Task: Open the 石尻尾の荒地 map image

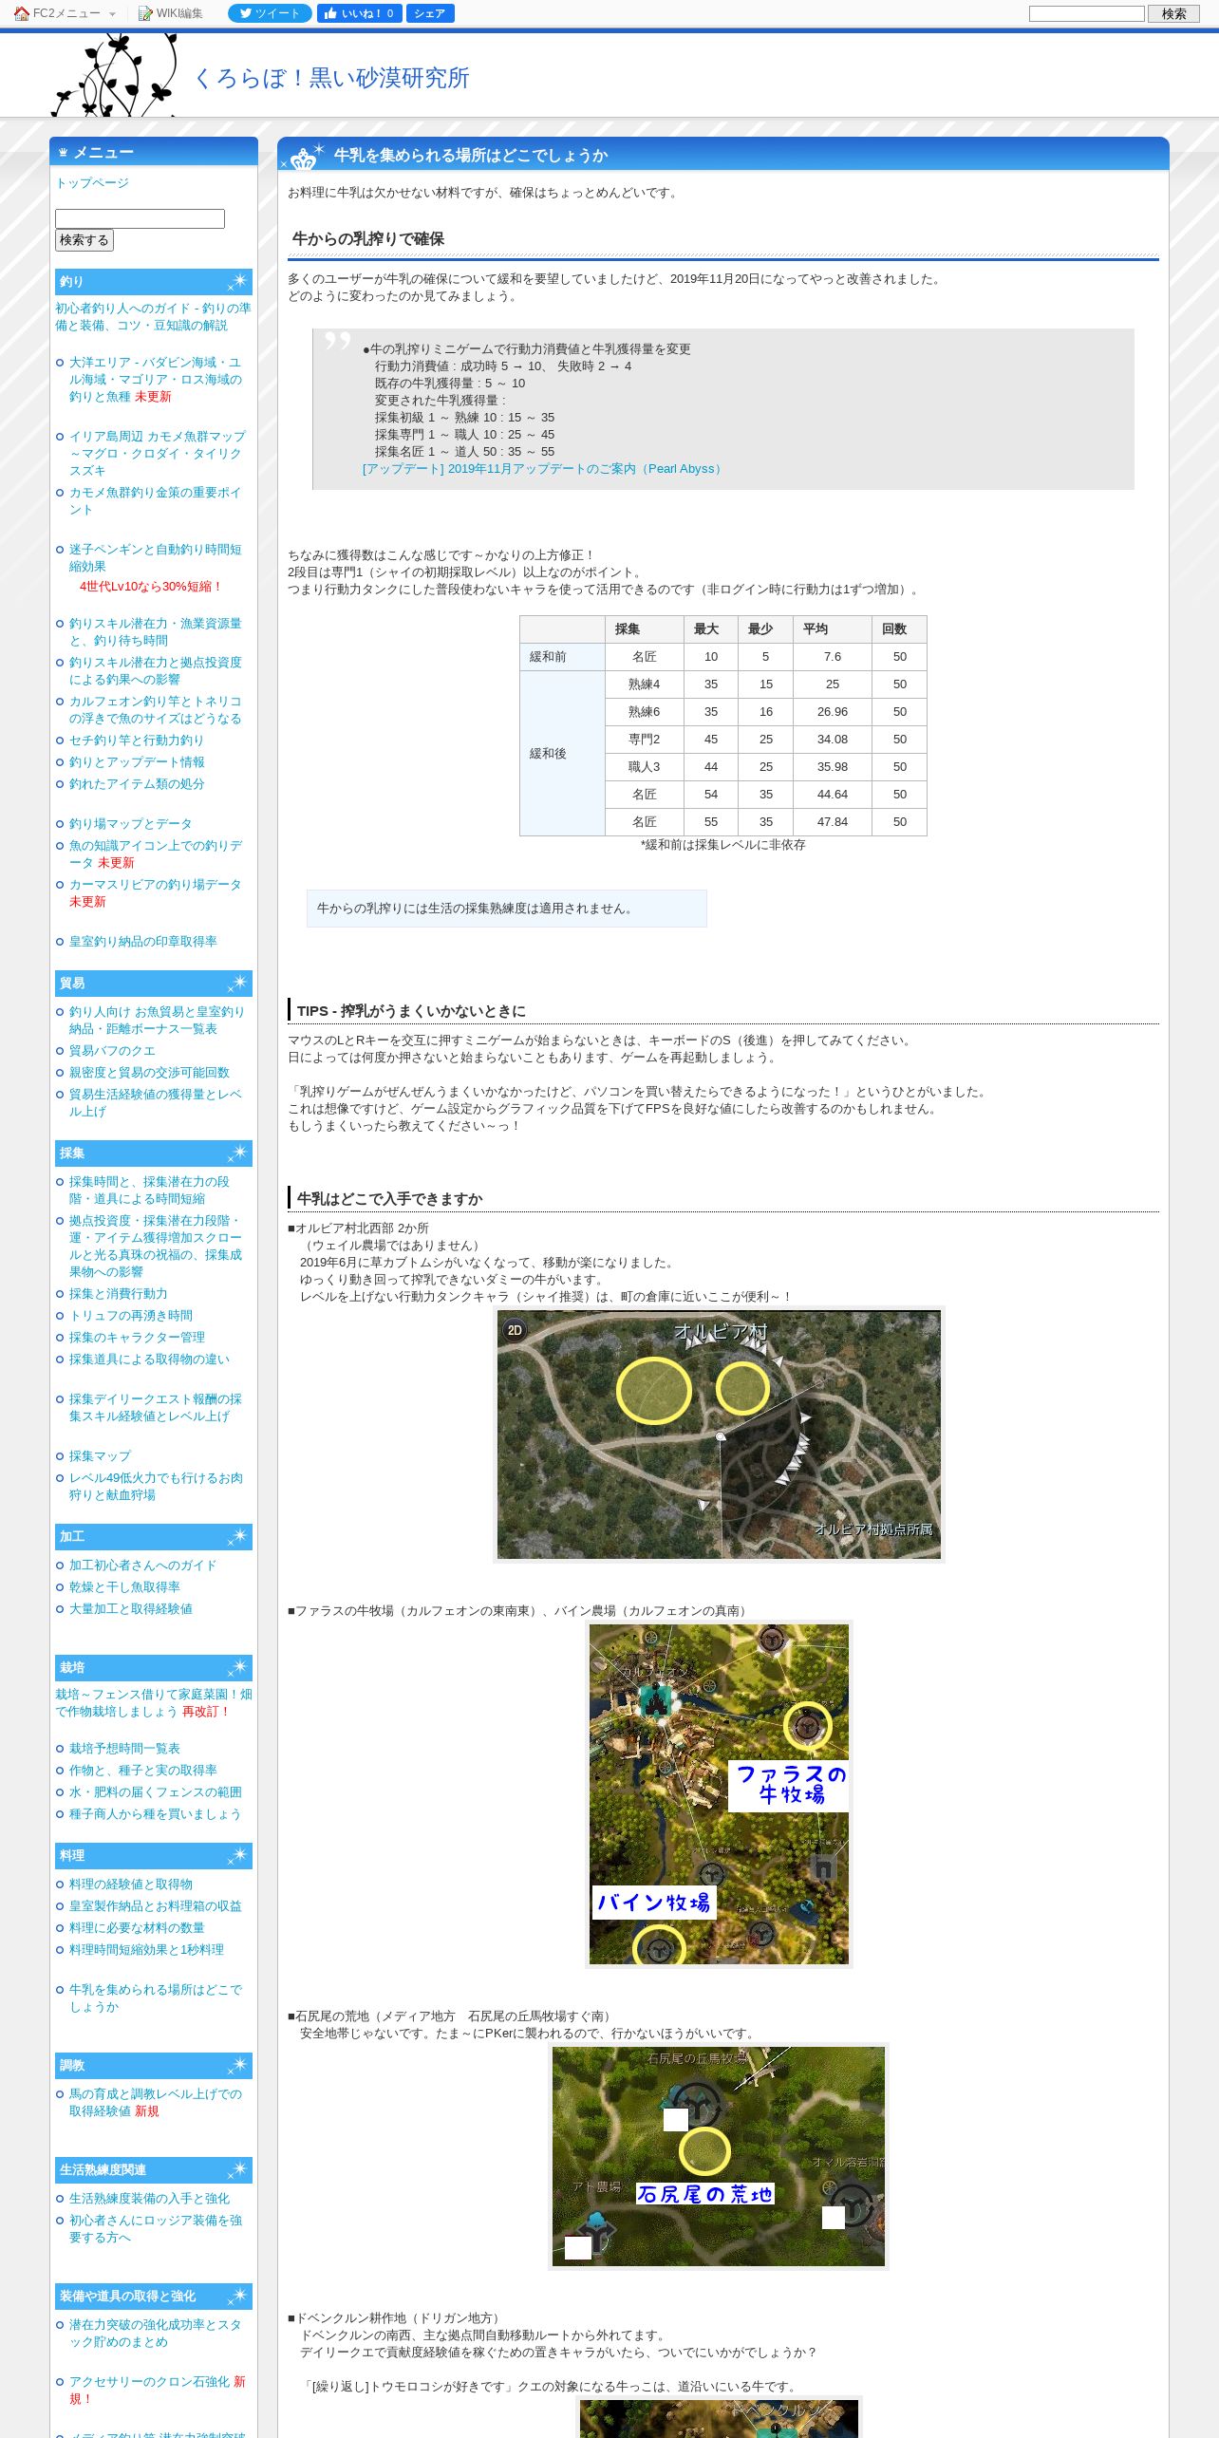Action: (719, 2156)
